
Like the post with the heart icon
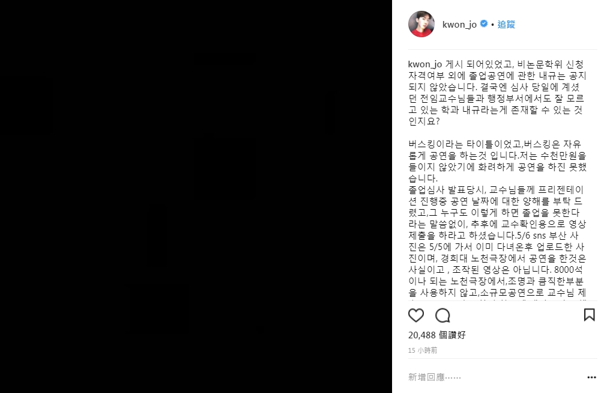click(x=416, y=315)
